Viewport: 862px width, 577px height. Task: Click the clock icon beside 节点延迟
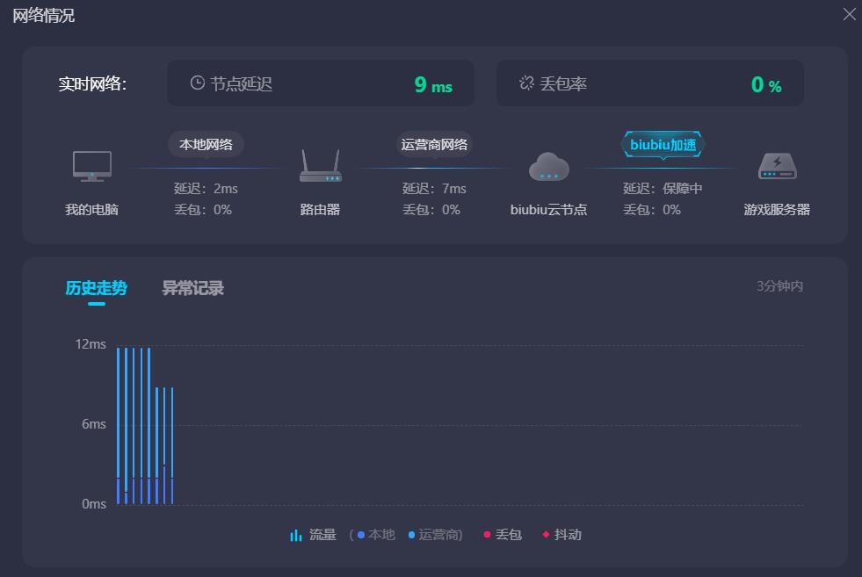(198, 83)
